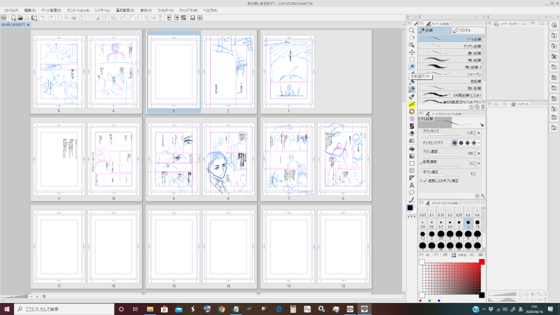Image resolution: width=560 pixels, height=315 pixels.
Task: Select first anti-aliasing option (none)
Action: point(454,143)
